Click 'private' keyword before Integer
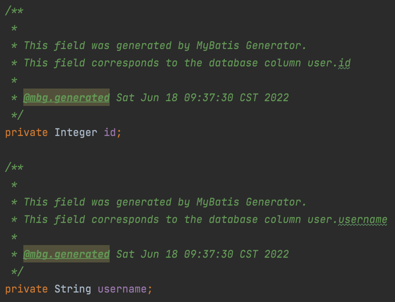 click(x=26, y=132)
